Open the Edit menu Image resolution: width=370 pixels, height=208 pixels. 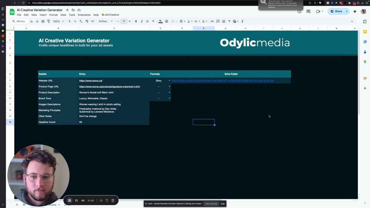tap(26, 15)
